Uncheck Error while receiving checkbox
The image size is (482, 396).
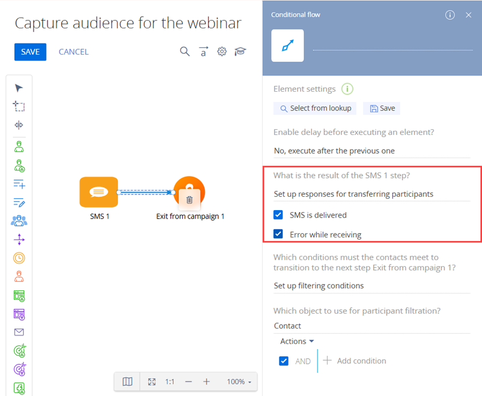pyautogui.click(x=278, y=234)
